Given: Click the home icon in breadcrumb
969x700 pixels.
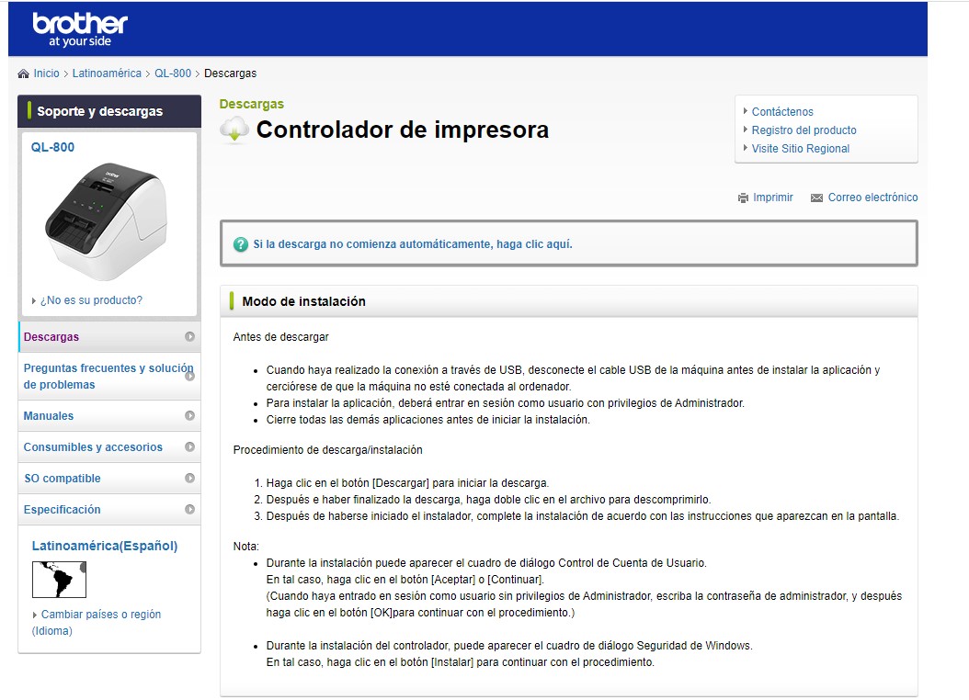Looking at the screenshot, I should (24, 73).
